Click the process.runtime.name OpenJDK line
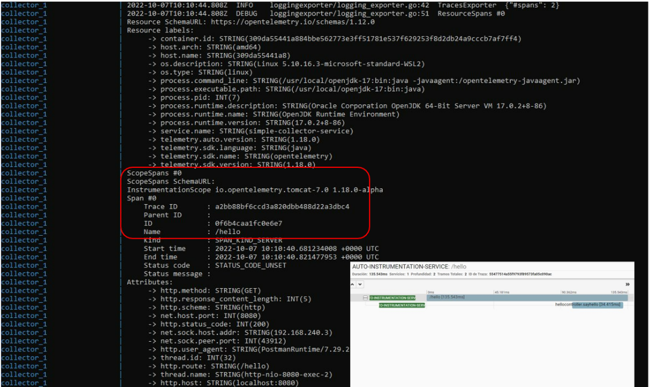649x387 pixels. point(274,114)
